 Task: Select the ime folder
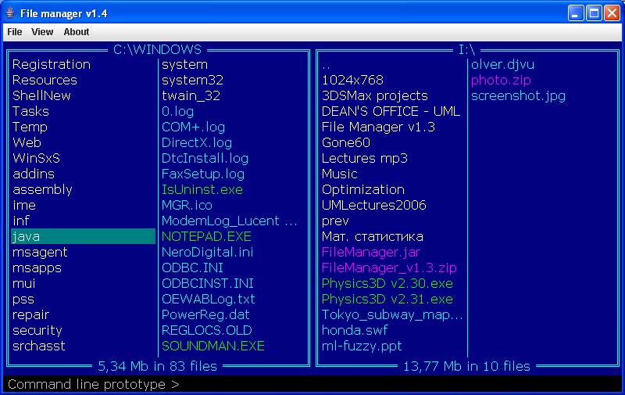24,205
